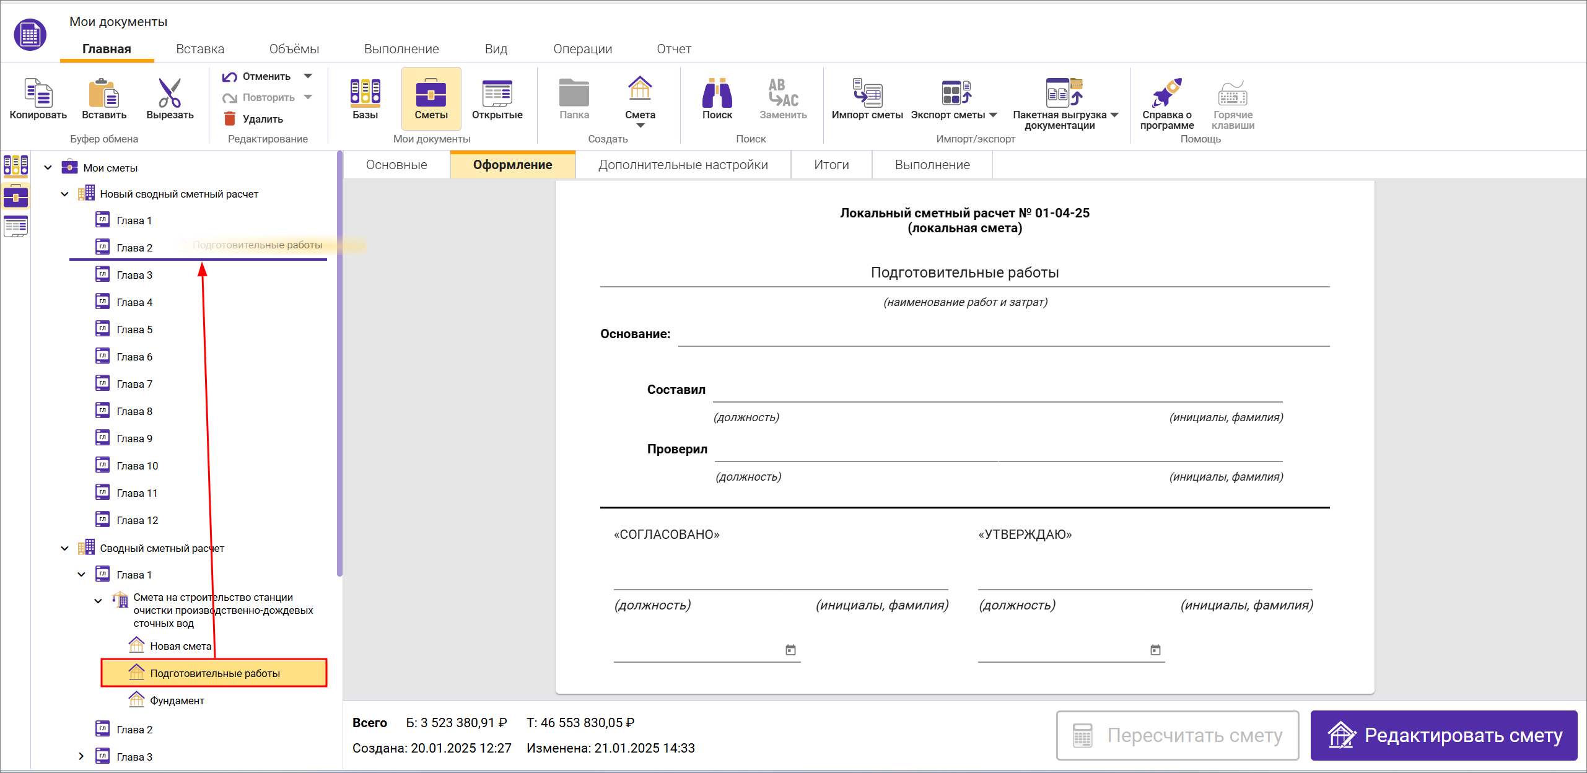Click the briefcase icon in left sidebar

pyautogui.click(x=15, y=196)
